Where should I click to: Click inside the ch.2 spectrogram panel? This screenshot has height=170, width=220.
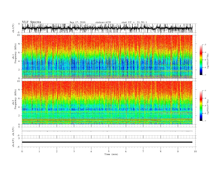[x=107, y=103]
